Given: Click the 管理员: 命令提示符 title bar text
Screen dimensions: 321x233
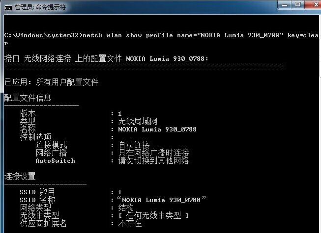Looking at the screenshot, I should 40,7.
